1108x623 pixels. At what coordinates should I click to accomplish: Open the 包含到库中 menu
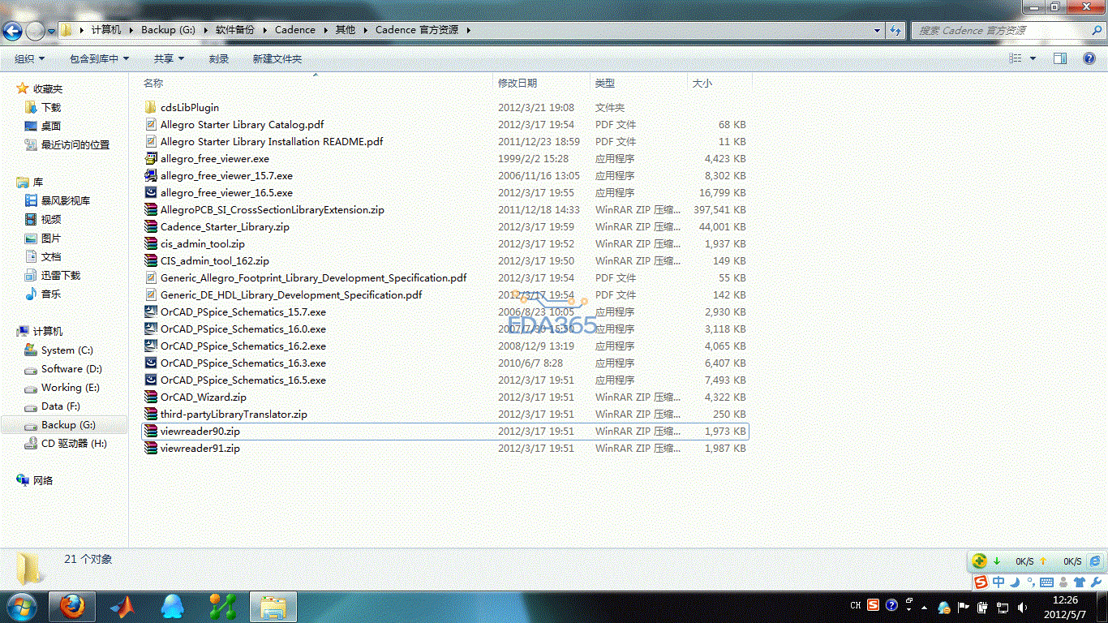(x=100, y=58)
